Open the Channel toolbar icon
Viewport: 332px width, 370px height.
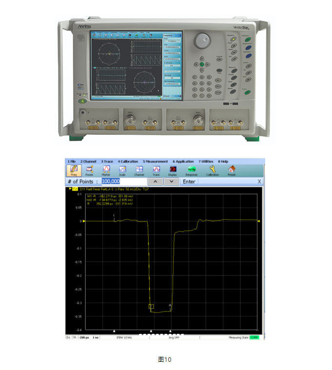(139, 169)
